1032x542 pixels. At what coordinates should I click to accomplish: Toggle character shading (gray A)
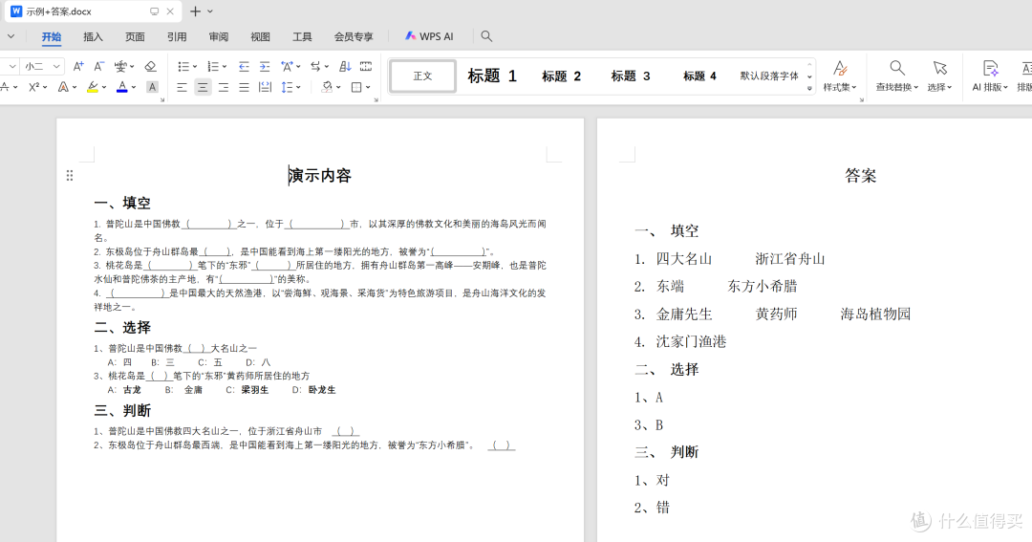[x=152, y=87]
